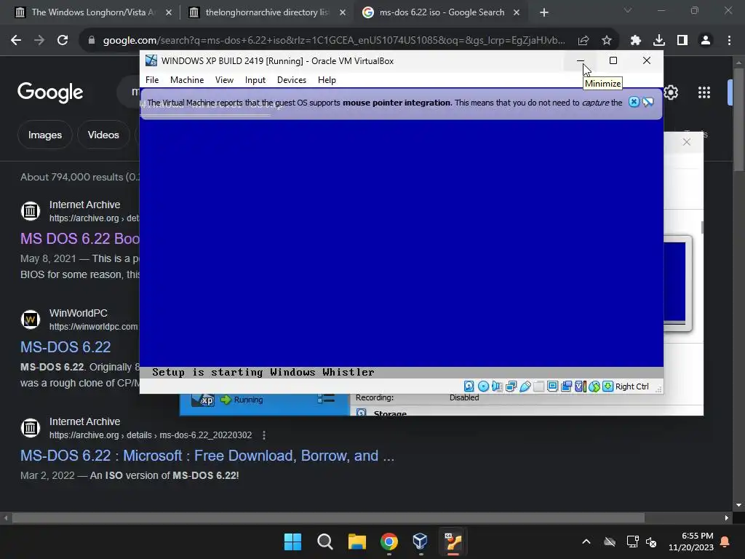The width and height of the screenshot is (745, 559).
Task: Open MS-DOS 6.22 : Microsoft Free Download link
Action: tap(207, 456)
